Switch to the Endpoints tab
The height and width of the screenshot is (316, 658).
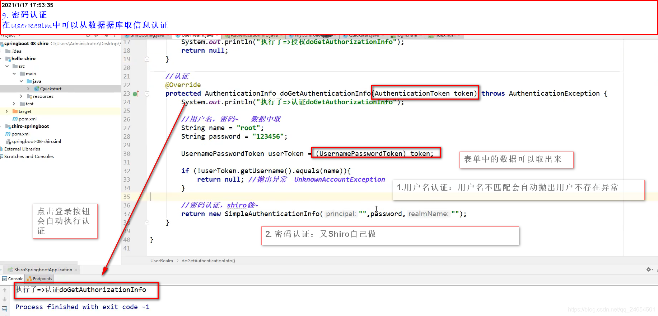click(39, 279)
